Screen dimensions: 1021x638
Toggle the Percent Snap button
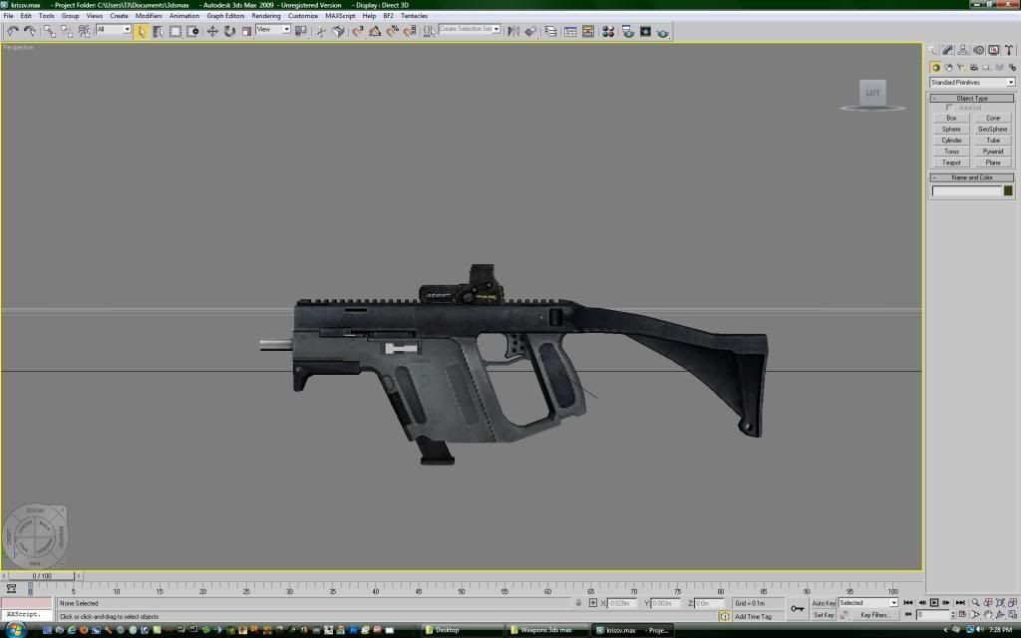click(392, 31)
